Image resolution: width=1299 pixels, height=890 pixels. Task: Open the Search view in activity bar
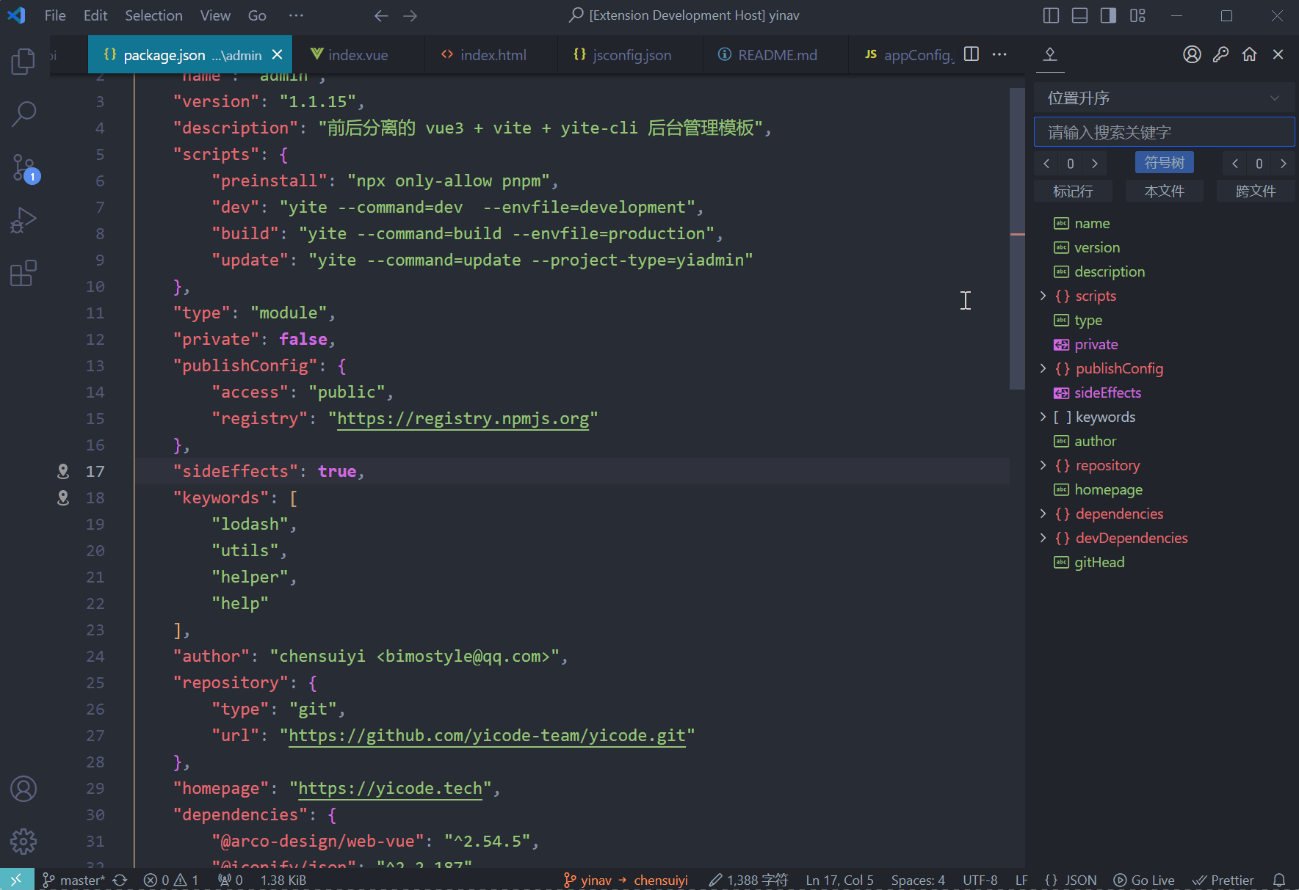coord(23,114)
